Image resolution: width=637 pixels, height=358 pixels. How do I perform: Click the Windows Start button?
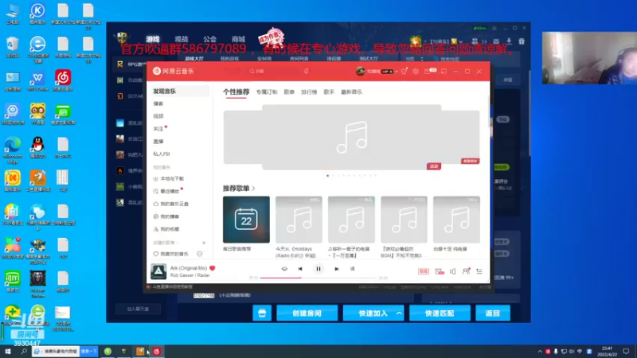(x=8, y=352)
